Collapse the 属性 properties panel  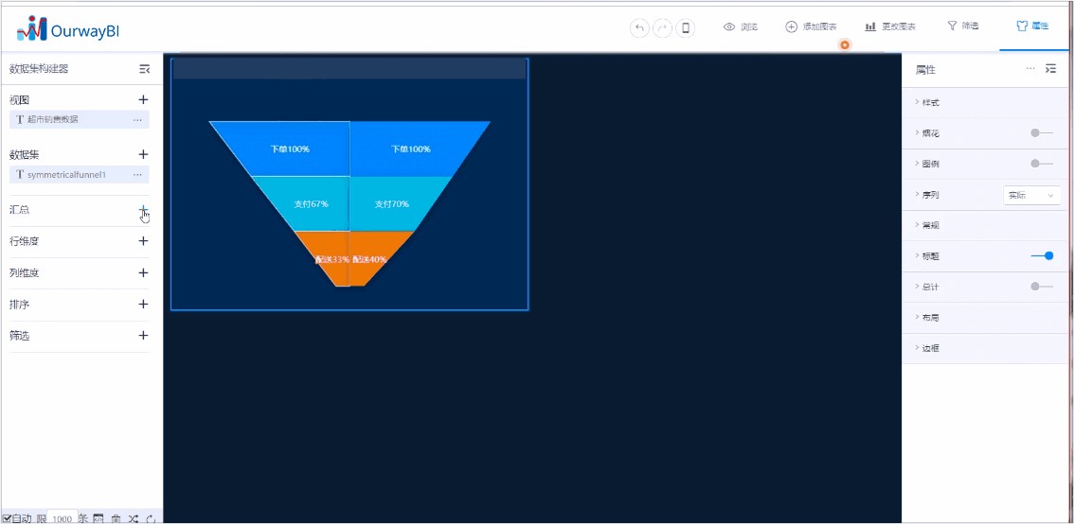click(x=1050, y=69)
